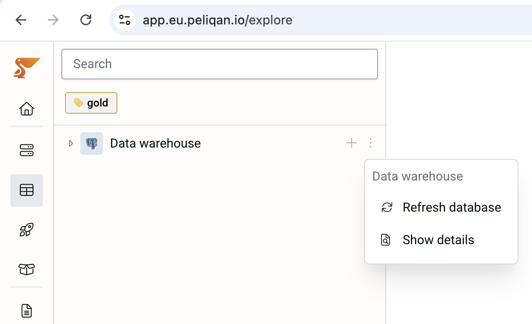Click the Data warehouse menu header text
The width and height of the screenshot is (532, 324).
point(417,176)
